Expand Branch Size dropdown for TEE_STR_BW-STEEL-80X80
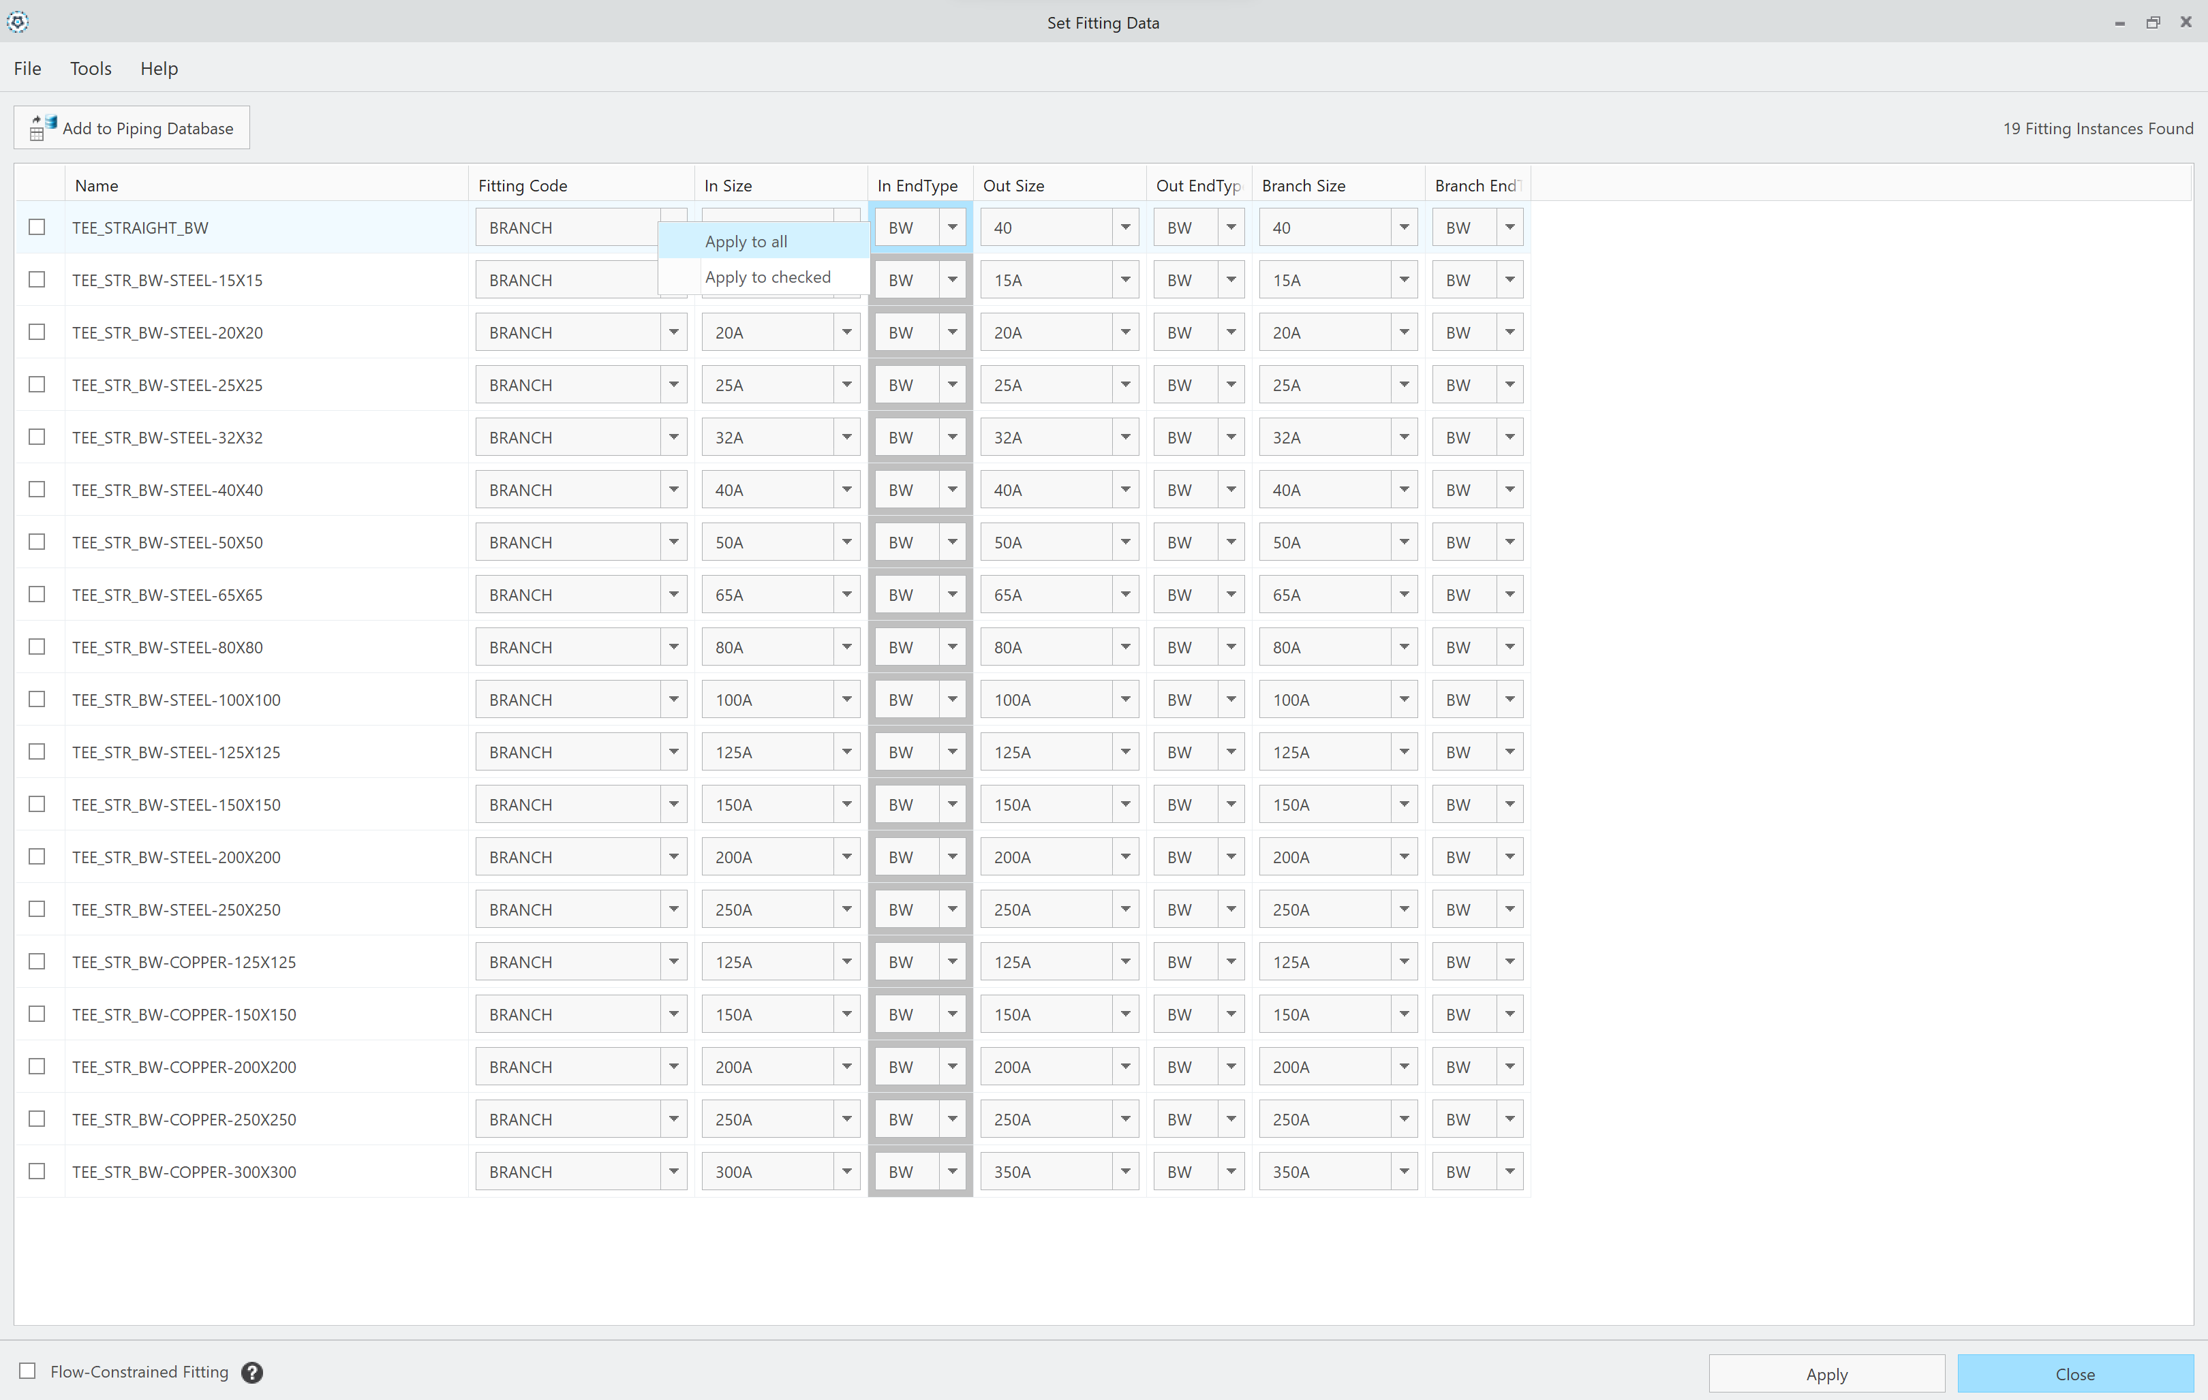The height and width of the screenshot is (1400, 2208). point(1403,647)
